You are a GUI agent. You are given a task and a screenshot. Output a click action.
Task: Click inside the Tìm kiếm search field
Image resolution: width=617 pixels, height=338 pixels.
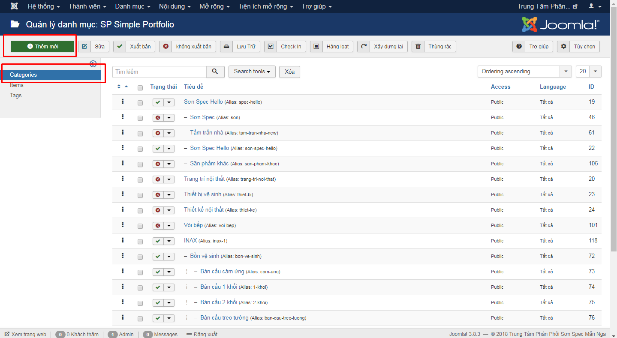(160, 72)
